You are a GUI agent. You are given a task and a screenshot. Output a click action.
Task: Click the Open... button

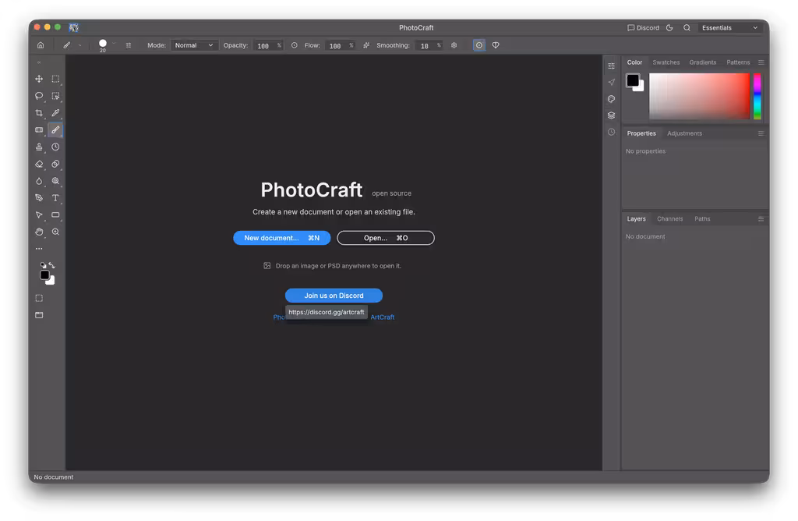click(x=386, y=238)
